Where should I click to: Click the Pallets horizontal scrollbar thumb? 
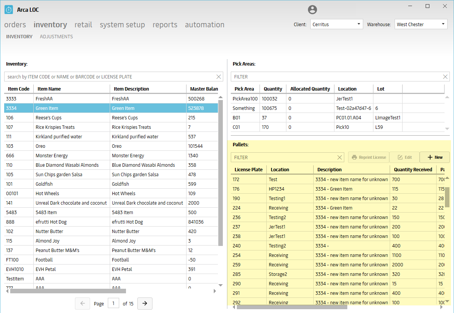coord(292,307)
